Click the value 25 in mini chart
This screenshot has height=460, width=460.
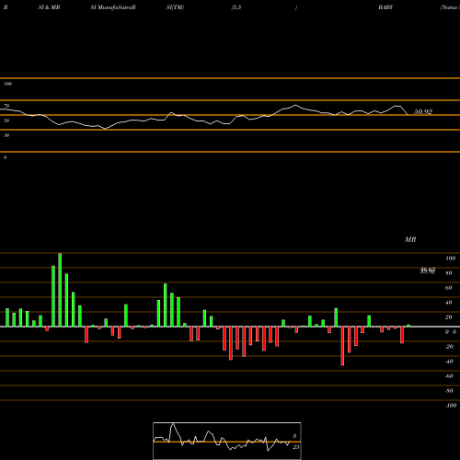coord(295,447)
